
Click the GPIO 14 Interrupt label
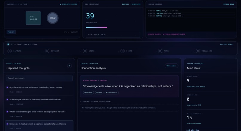point(71,32)
